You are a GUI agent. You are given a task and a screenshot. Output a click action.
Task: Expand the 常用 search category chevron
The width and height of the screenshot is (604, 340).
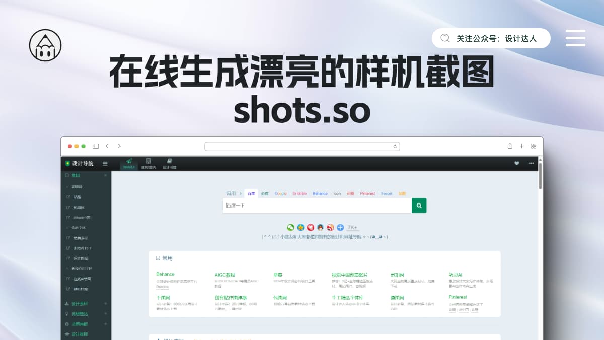pyautogui.click(x=240, y=193)
